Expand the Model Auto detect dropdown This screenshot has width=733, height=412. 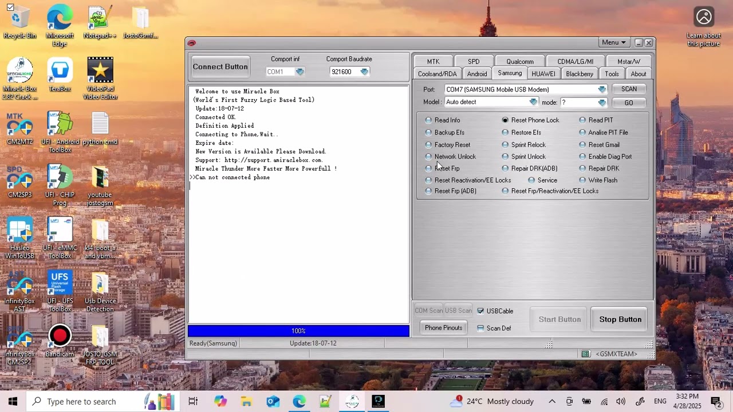point(533,102)
